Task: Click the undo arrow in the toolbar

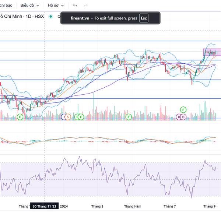Action: (x=75, y=6)
